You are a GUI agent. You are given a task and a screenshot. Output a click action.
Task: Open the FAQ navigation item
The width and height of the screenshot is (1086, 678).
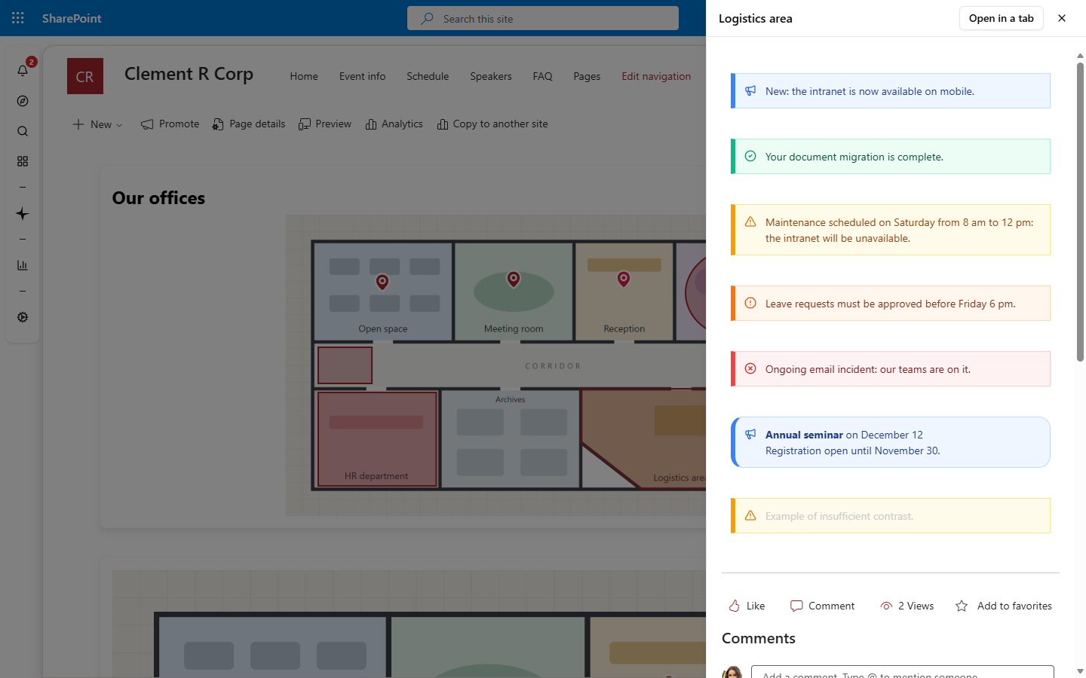(543, 76)
